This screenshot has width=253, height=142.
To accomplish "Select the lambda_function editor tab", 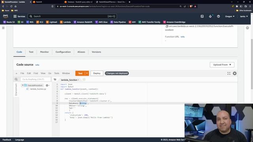I will coord(69,80).
